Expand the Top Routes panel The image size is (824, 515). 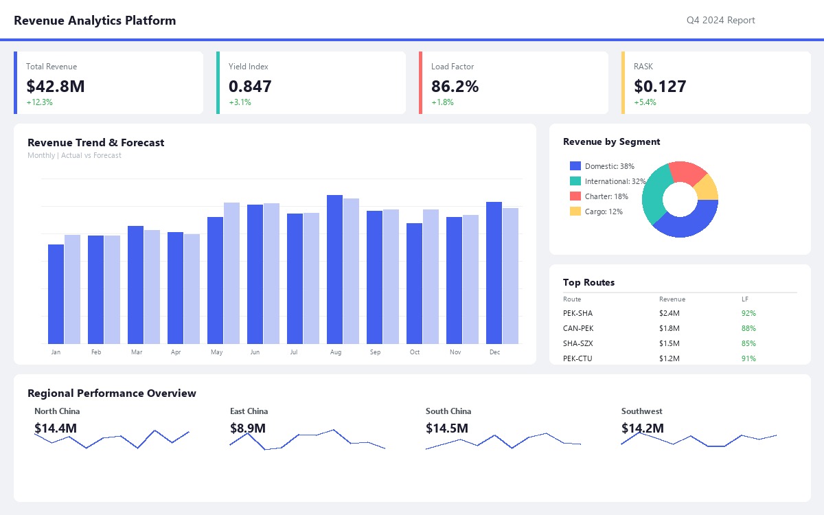tap(587, 282)
